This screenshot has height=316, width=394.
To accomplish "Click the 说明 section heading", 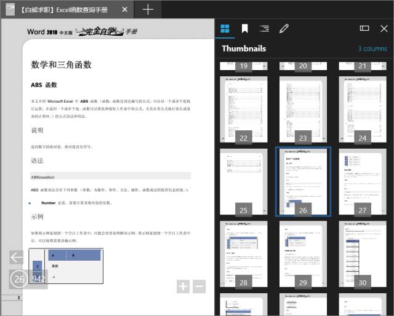I will point(37,130).
